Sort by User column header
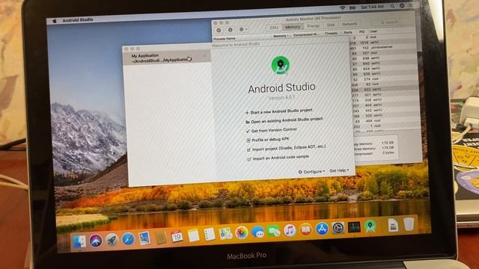 click(373, 31)
